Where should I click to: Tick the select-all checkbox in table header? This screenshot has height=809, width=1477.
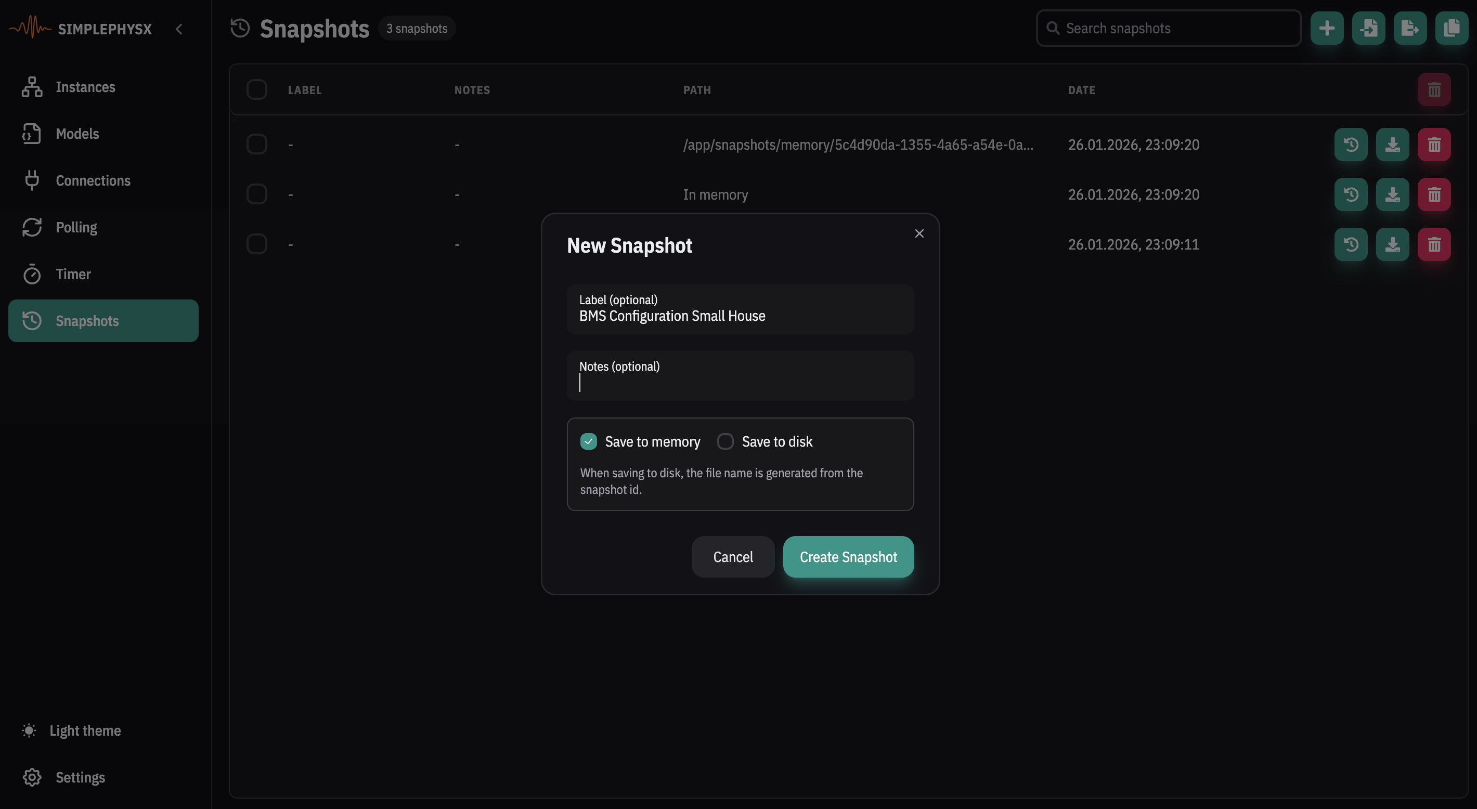pos(256,89)
